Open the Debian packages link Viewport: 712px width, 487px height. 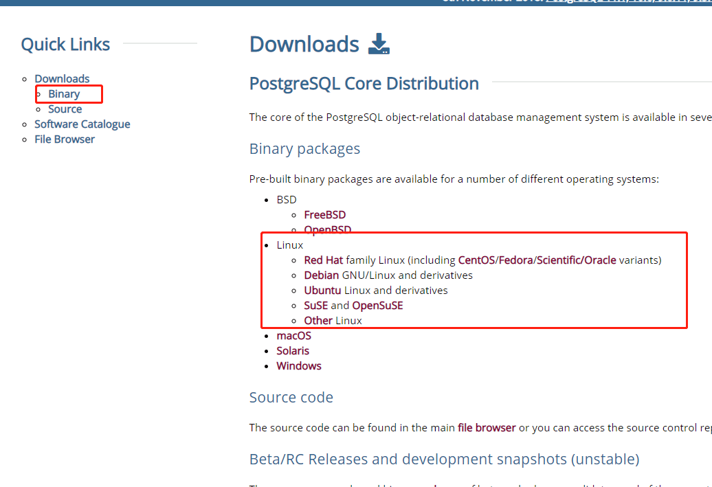322,275
